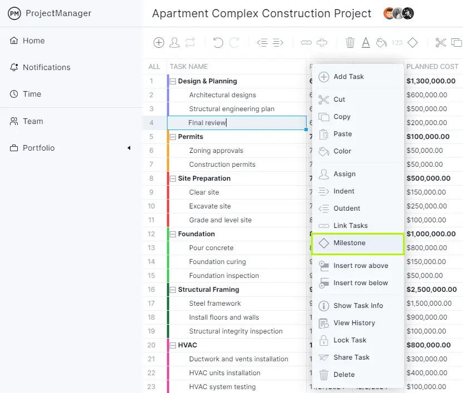This screenshot has width=463, height=393.
Task: Select the Structural engineering plan task
Action: pos(232,109)
